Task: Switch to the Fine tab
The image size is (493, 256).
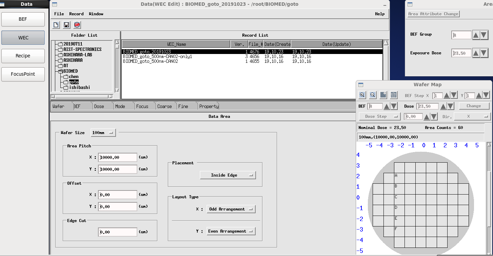Action: pos(187,106)
